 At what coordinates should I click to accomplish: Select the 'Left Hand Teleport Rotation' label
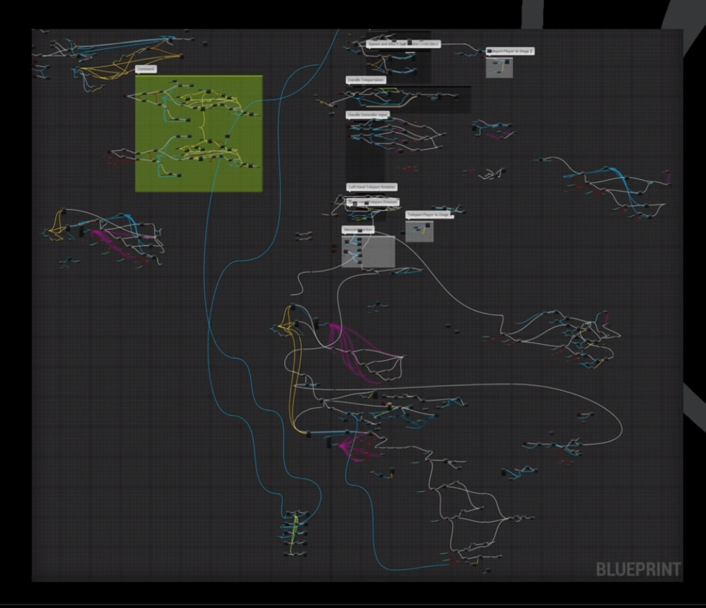[372, 187]
